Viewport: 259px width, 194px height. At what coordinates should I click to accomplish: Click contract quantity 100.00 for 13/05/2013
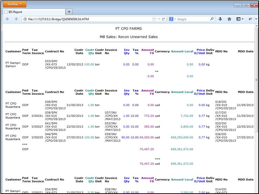tap(89, 64)
